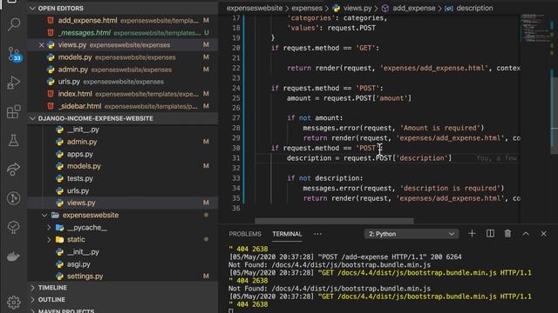Click line number 31 in the gutter

click(x=236, y=158)
